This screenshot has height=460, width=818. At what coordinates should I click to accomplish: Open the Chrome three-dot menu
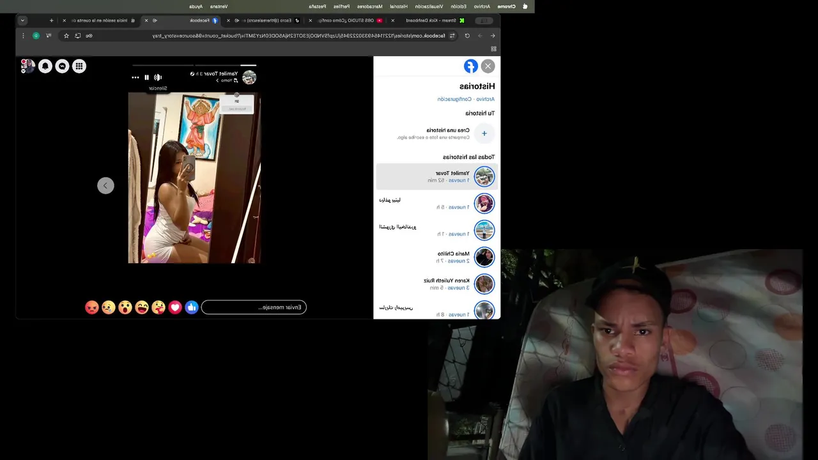22,36
